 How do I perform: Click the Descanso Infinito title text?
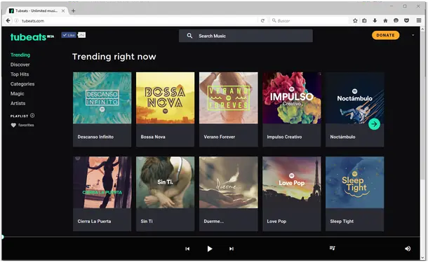(95, 137)
